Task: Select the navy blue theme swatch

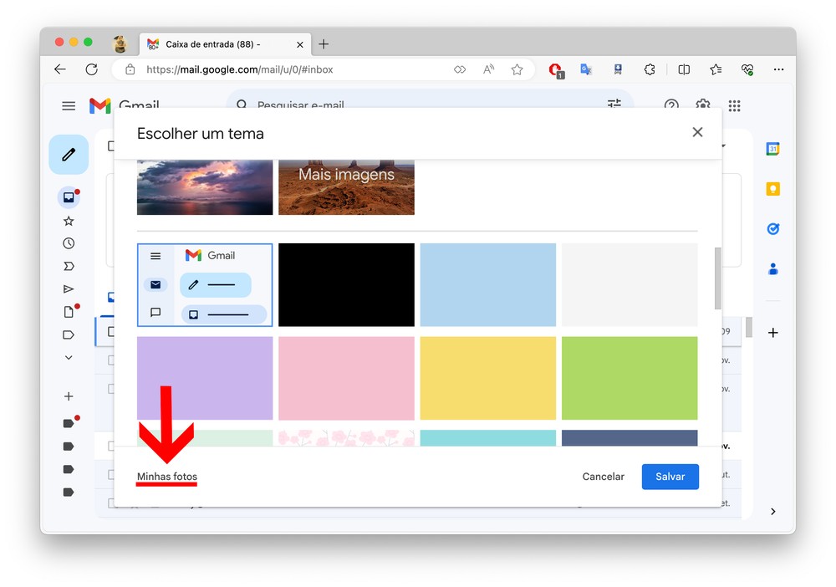Action: point(630,437)
